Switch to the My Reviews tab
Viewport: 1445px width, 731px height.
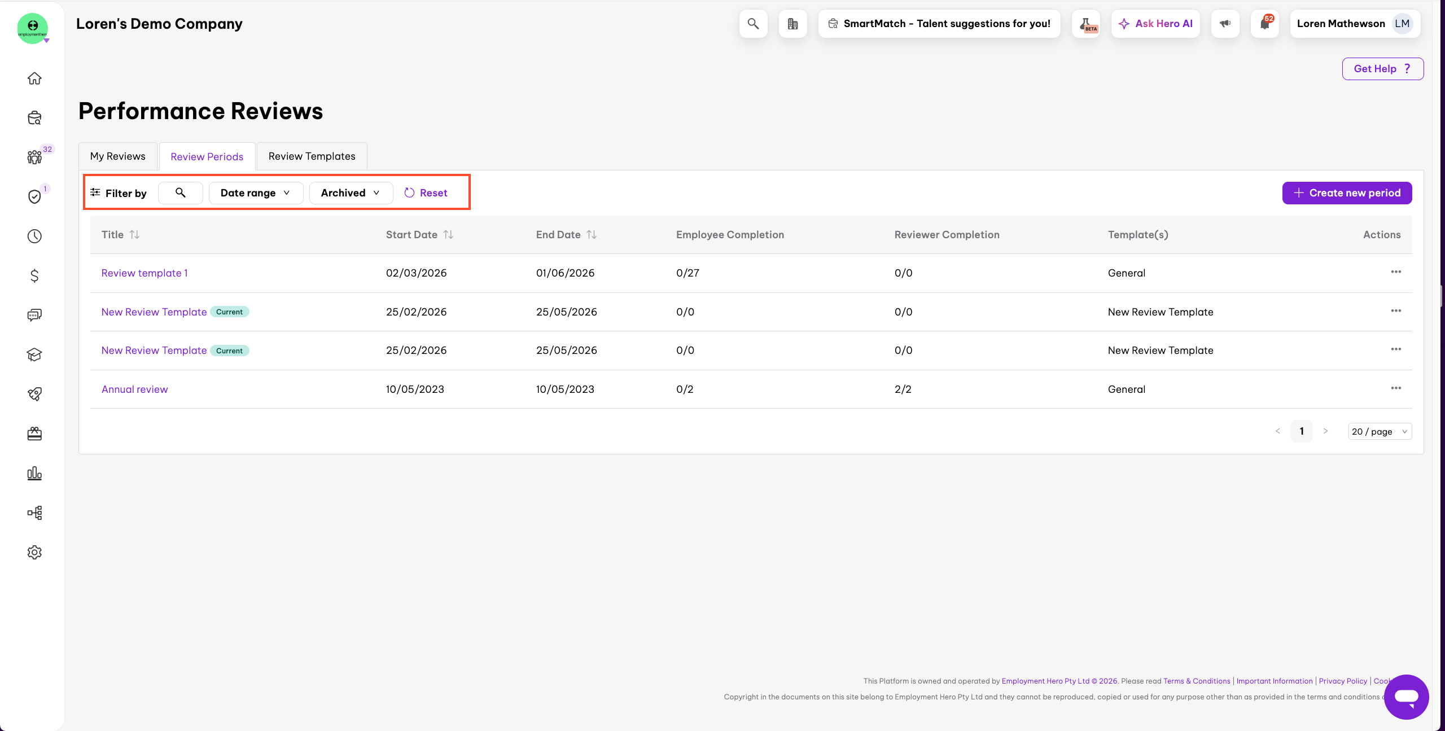117,156
